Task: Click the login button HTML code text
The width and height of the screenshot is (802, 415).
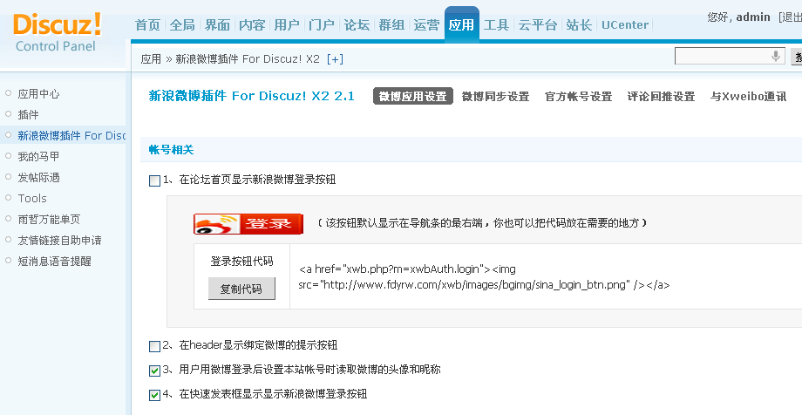Action: coord(484,277)
